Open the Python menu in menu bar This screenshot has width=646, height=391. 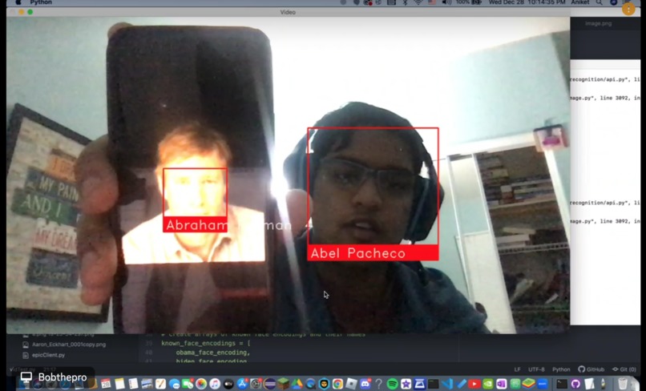[x=41, y=2]
